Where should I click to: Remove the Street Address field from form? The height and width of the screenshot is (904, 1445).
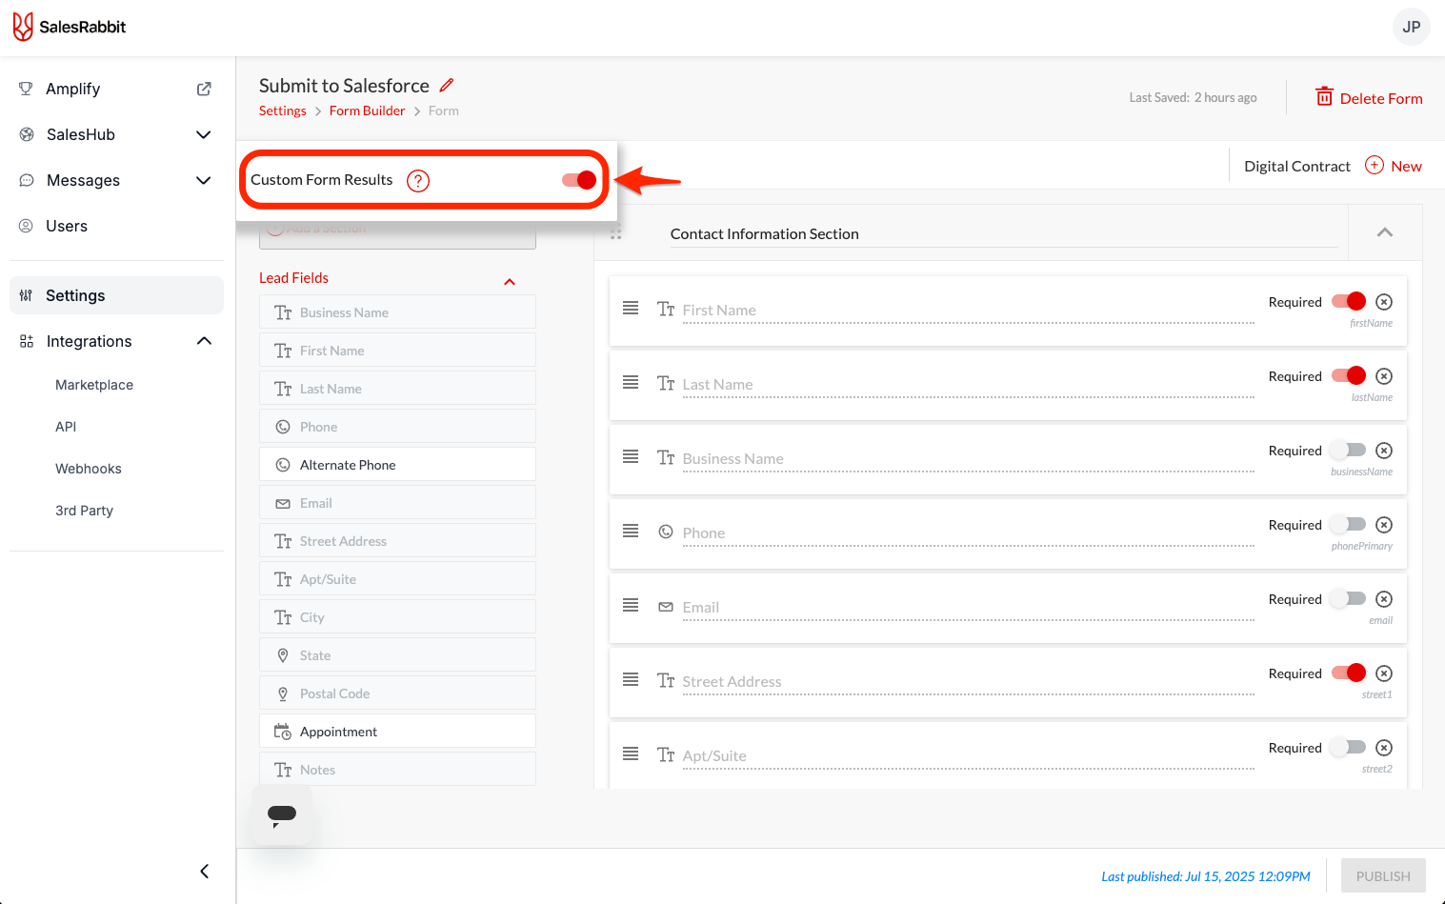pyautogui.click(x=1384, y=673)
